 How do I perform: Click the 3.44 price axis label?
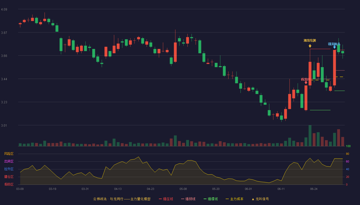[x=4, y=79]
